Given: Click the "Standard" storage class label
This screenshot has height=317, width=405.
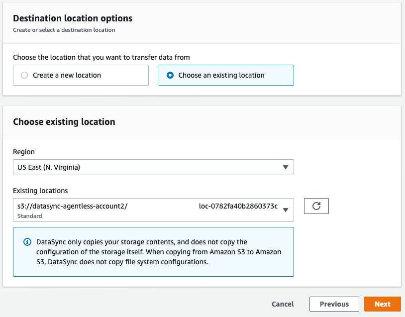Looking at the screenshot, I should (x=30, y=216).
